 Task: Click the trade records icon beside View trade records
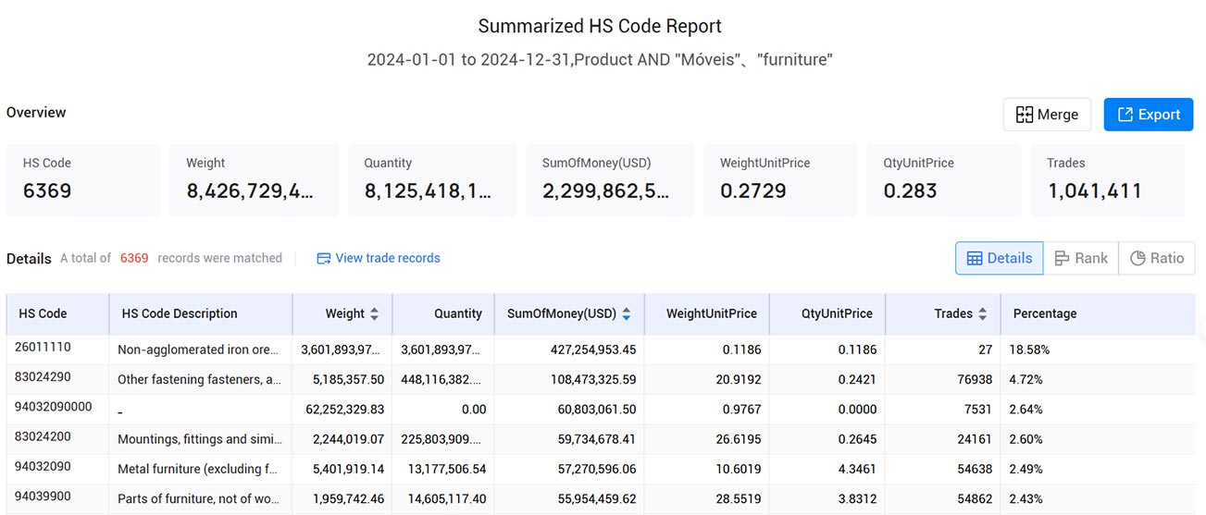pyautogui.click(x=323, y=258)
